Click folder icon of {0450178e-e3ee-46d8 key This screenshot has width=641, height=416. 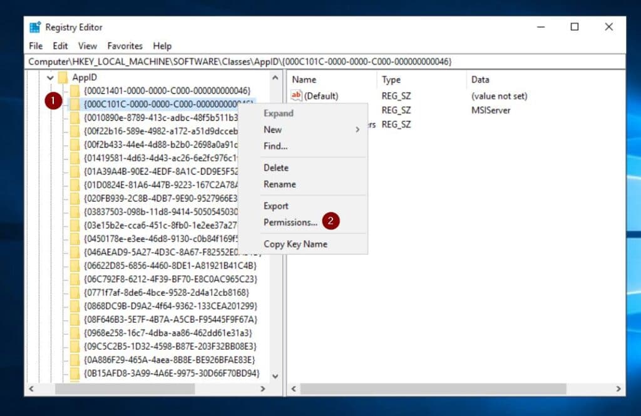tap(75, 238)
